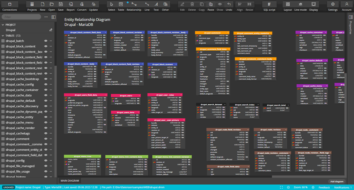
Task: Tick the drupal_cache_config checkbox
Action: click(x=3, y=84)
